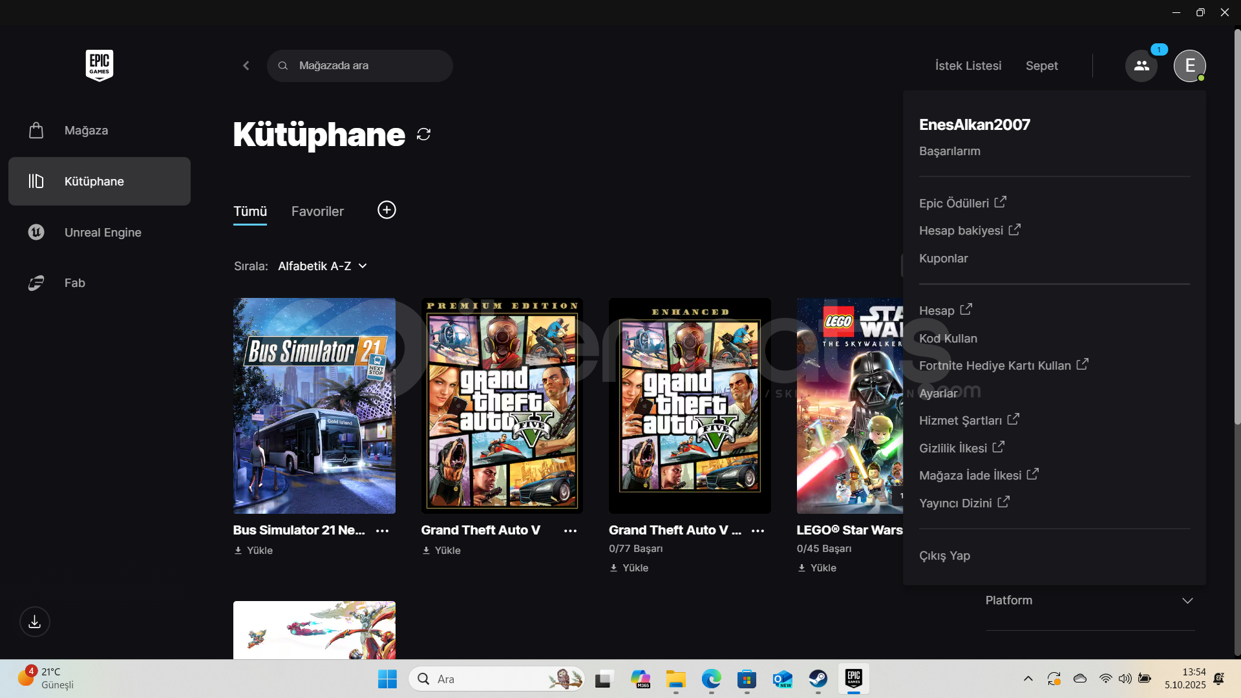Select Ayarlar in the account menu

click(x=938, y=394)
